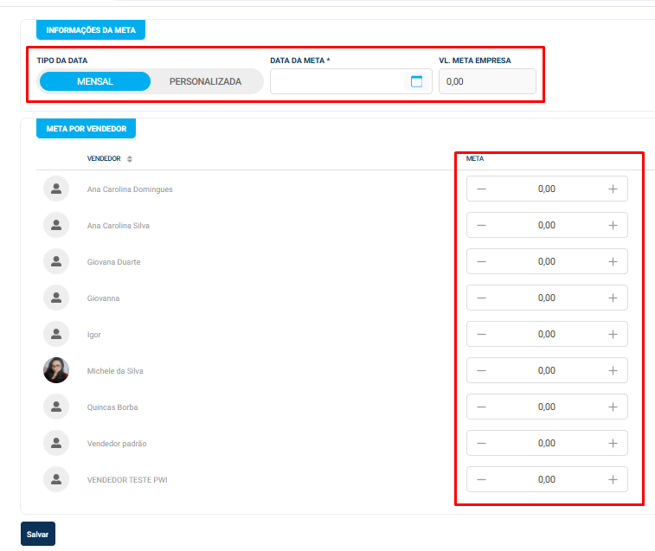The height and width of the screenshot is (551, 655).
Task: Click the Vendedor column header text
Action: (104, 159)
